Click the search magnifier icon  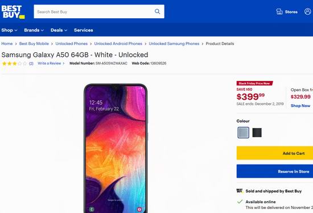click(157, 11)
